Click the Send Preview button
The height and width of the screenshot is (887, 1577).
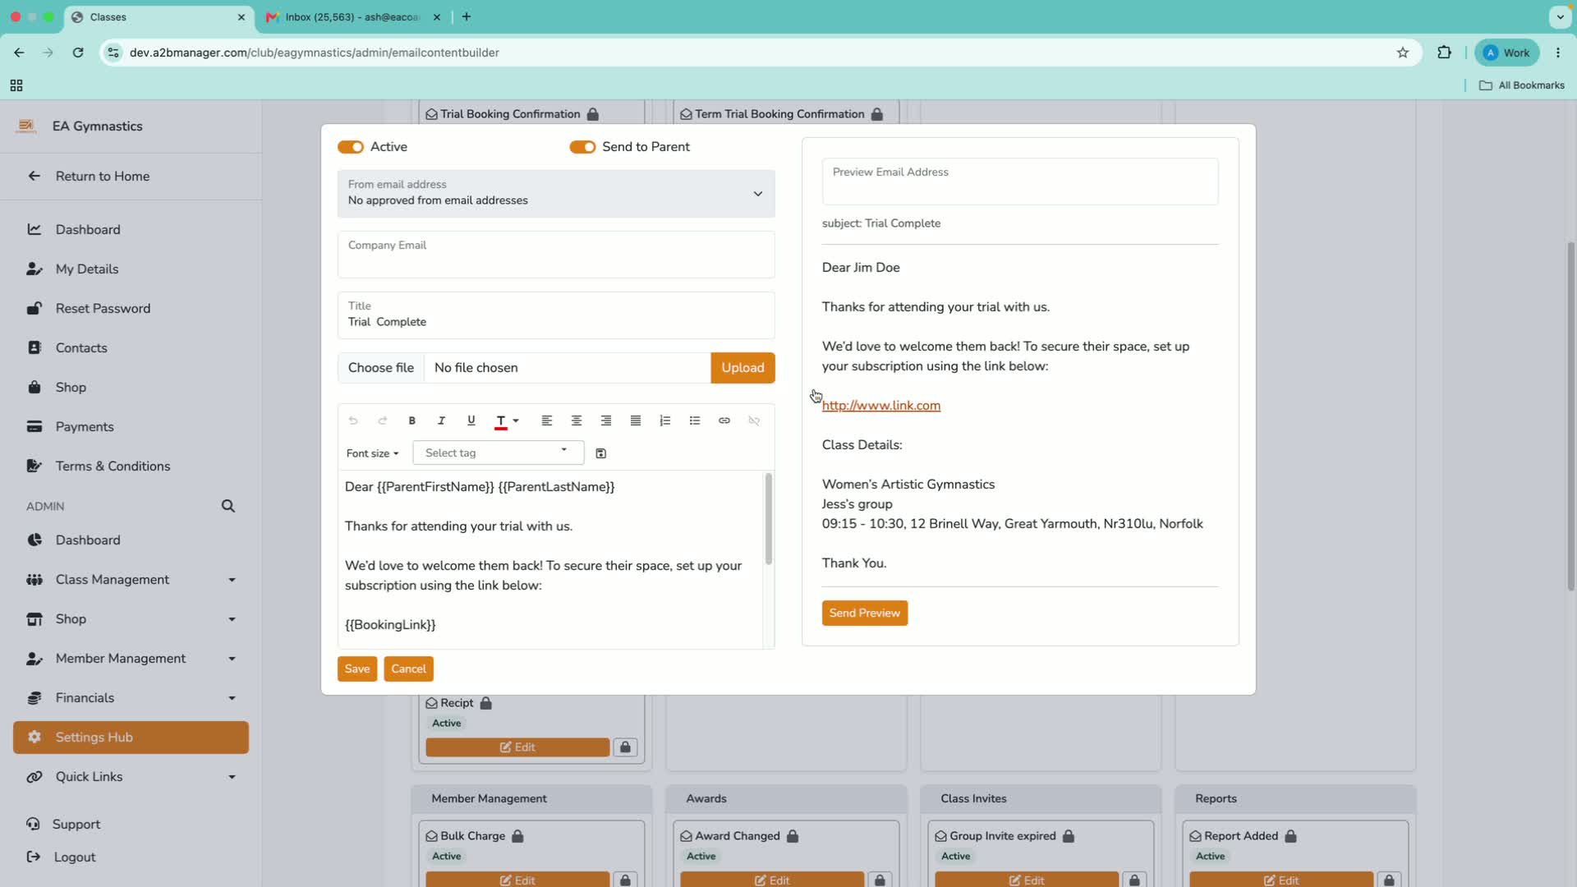pos(864,613)
